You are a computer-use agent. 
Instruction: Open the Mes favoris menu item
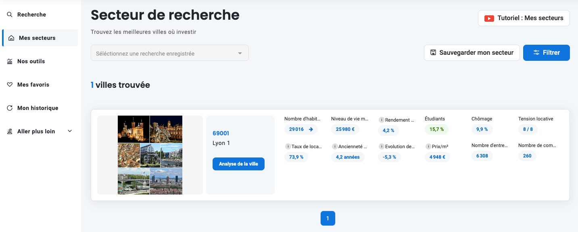(33, 85)
